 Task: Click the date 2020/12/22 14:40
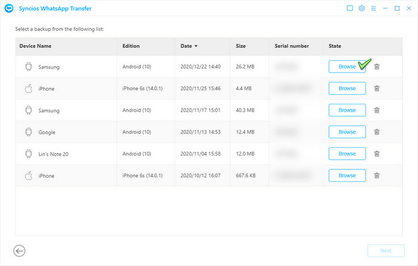(201, 67)
